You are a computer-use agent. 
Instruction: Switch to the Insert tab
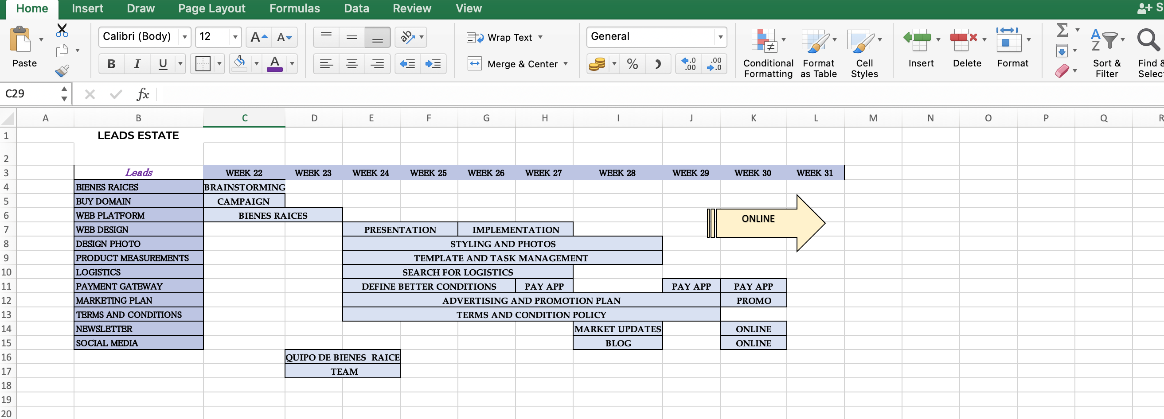tap(87, 8)
